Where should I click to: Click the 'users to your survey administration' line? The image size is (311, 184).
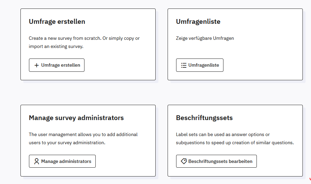pyautogui.click(x=67, y=143)
